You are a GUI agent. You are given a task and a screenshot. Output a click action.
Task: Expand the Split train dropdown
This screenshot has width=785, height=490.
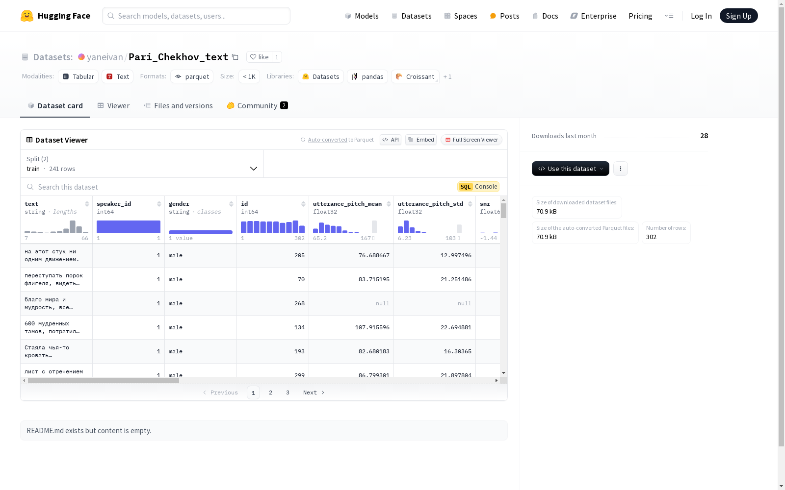[142, 164]
